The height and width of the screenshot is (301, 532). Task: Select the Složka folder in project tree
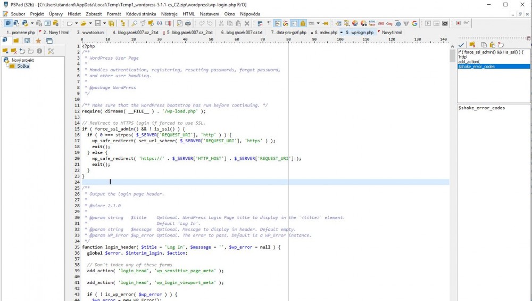[23, 66]
